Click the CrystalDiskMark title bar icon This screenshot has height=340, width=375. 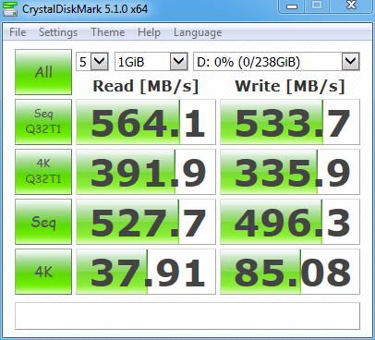tap(10, 9)
